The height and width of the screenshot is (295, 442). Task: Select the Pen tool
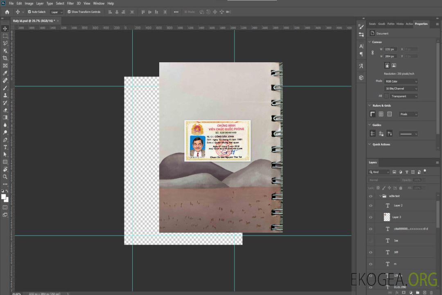click(5, 140)
